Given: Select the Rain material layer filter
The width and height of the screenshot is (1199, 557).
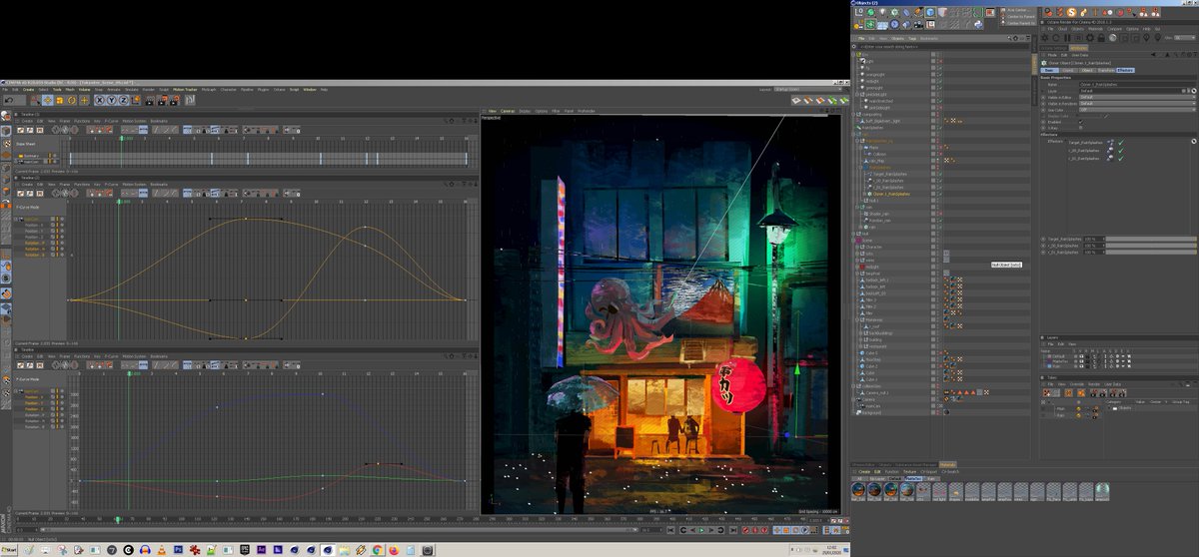Looking at the screenshot, I should click(931, 479).
